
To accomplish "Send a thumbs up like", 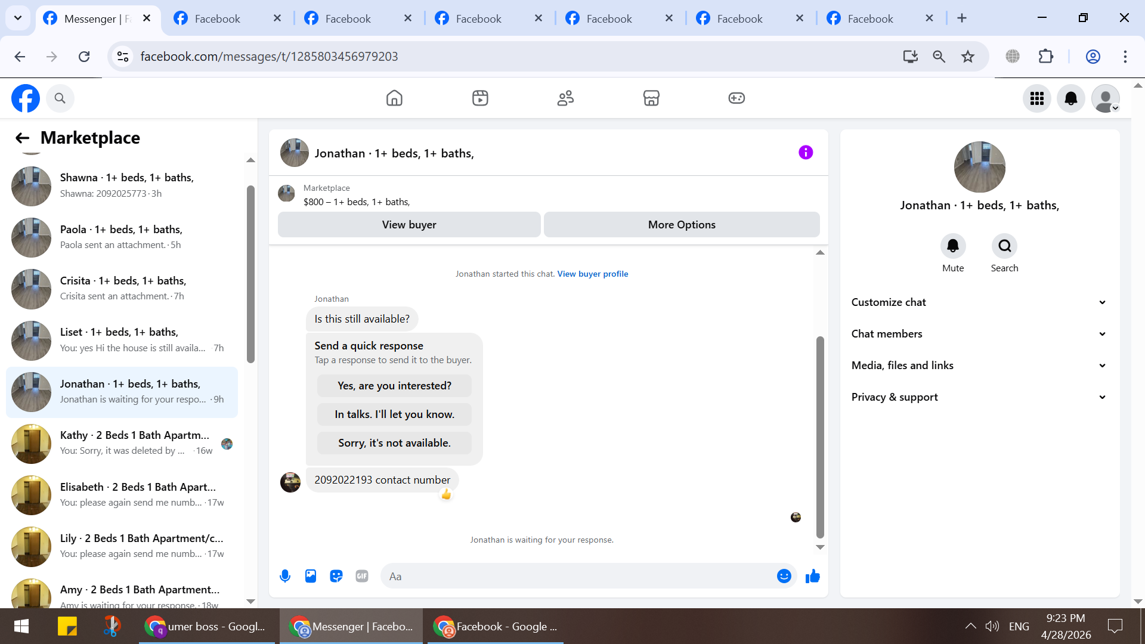I will [812, 576].
